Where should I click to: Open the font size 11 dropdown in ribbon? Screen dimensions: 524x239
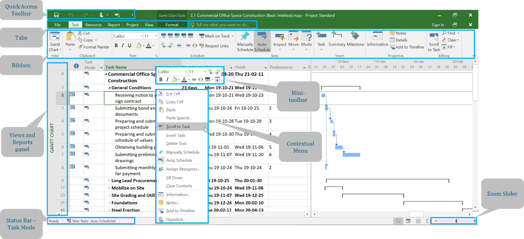click(156, 36)
